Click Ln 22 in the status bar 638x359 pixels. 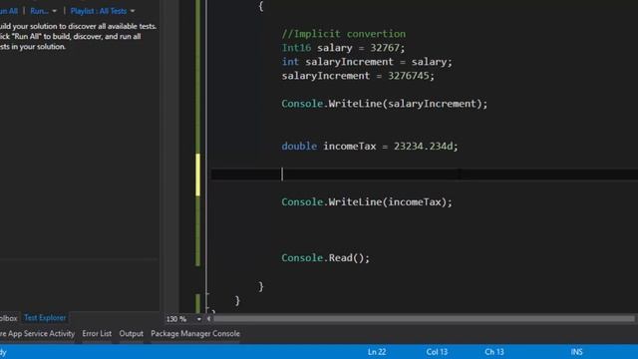[377, 352]
